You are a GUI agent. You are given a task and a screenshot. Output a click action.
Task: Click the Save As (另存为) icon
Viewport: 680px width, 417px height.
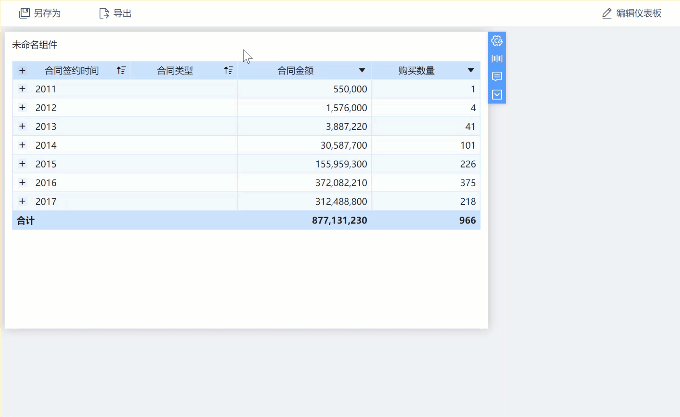pos(24,14)
